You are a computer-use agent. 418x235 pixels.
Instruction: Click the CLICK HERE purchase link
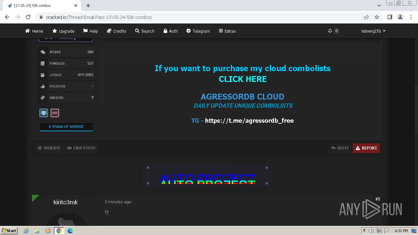243,79
